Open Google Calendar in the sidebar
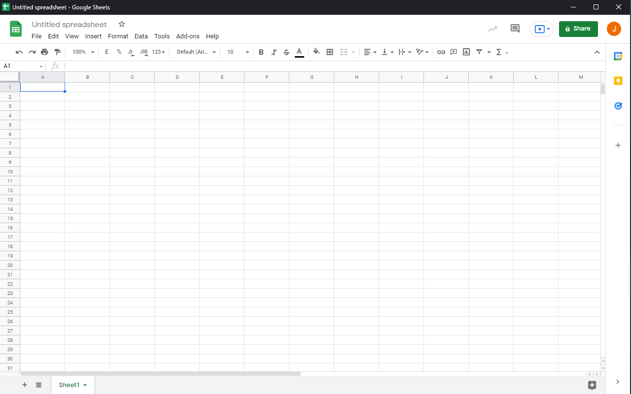This screenshot has height=394, width=631. click(x=618, y=56)
